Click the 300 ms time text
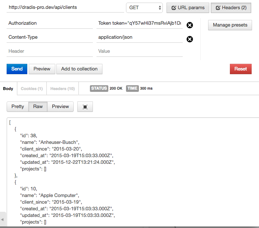 click(x=146, y=88)
